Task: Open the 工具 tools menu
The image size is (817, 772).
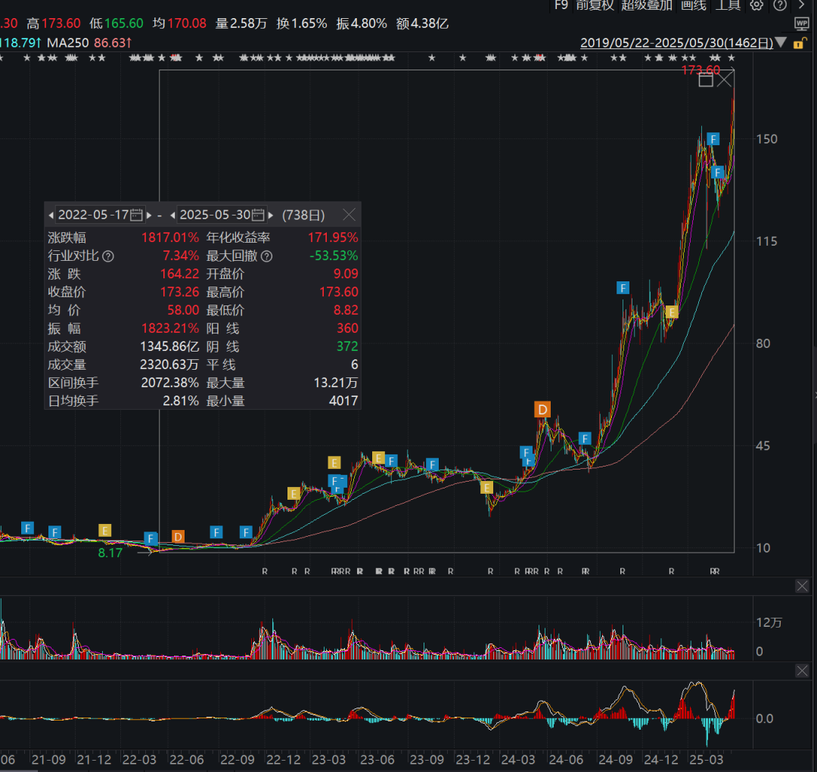Action: (728, 5)
